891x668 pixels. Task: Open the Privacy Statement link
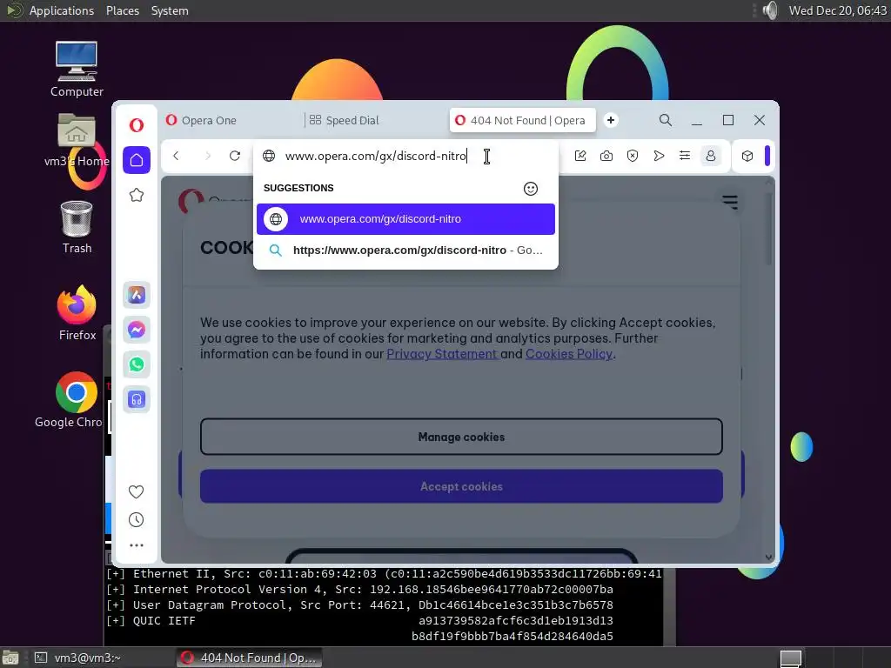[x=441, y=354]
